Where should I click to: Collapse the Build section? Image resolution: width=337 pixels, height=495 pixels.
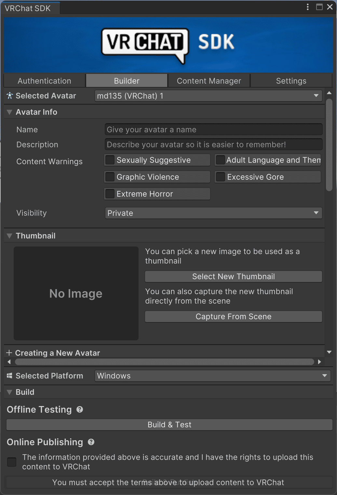(9, 392)
